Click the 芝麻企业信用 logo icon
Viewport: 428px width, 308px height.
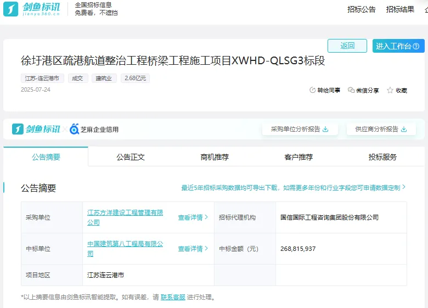[75, 130]
